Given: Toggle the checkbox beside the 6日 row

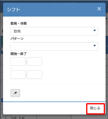Looking at the screenshot, I should [x=3, y=118].
